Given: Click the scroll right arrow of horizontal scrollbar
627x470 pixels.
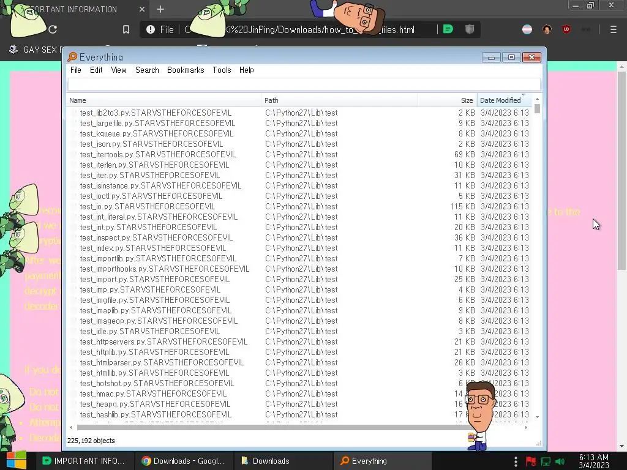Looking at the screenshot, I should 526,427.
